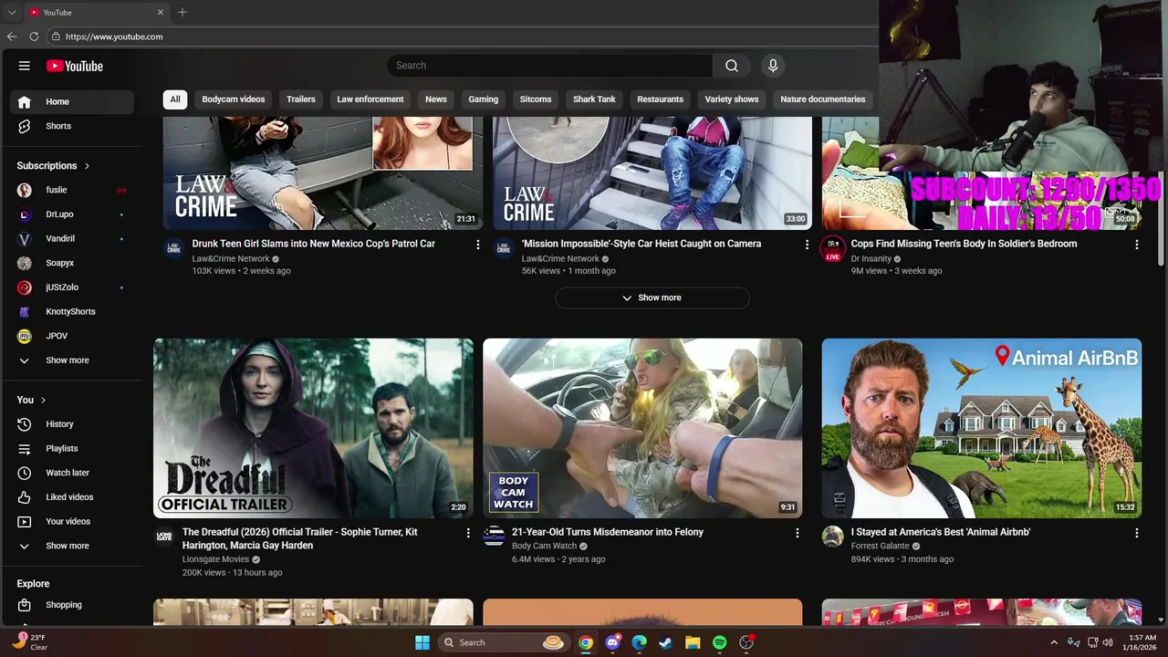Click the browser address bar URL
This screenshot has width=1168, height=657.
(114, 36)
